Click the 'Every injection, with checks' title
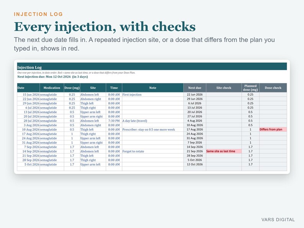The height and width of the screenshot is (228, 304). (105, 27)
